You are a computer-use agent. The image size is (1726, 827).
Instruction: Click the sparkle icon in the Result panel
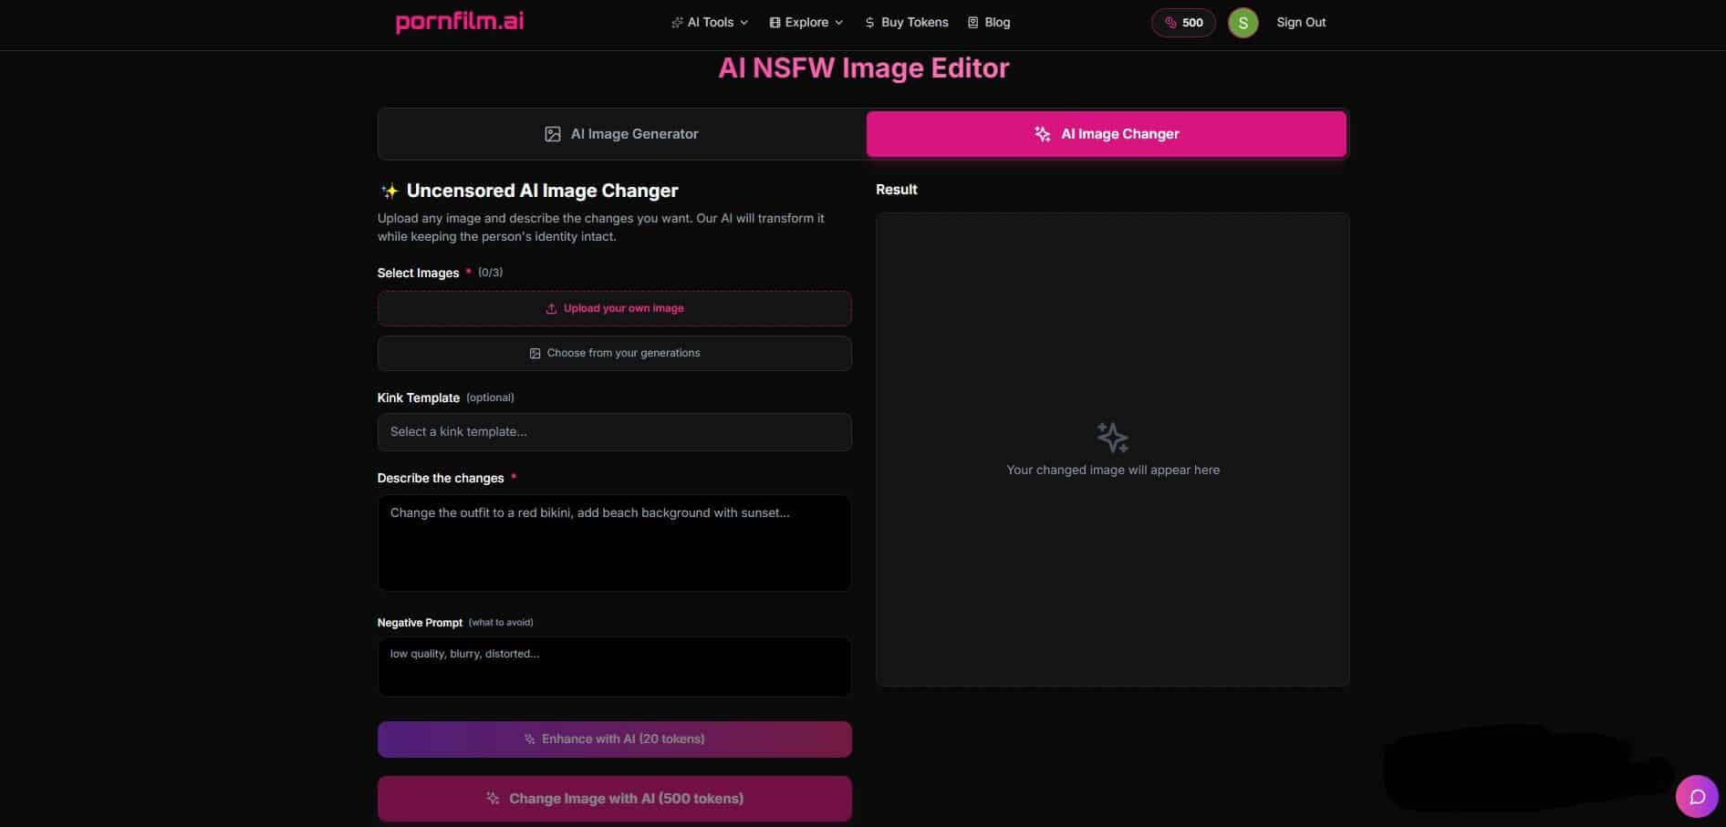(1113, 438)
